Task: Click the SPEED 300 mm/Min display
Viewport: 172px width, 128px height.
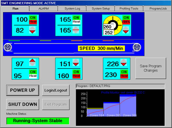Action: click(x=101, y=49)
